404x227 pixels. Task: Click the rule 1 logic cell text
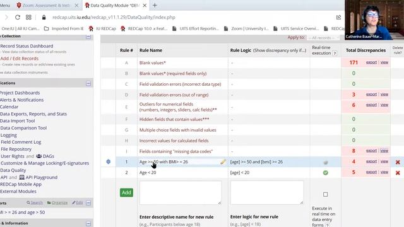click(256, 162)
